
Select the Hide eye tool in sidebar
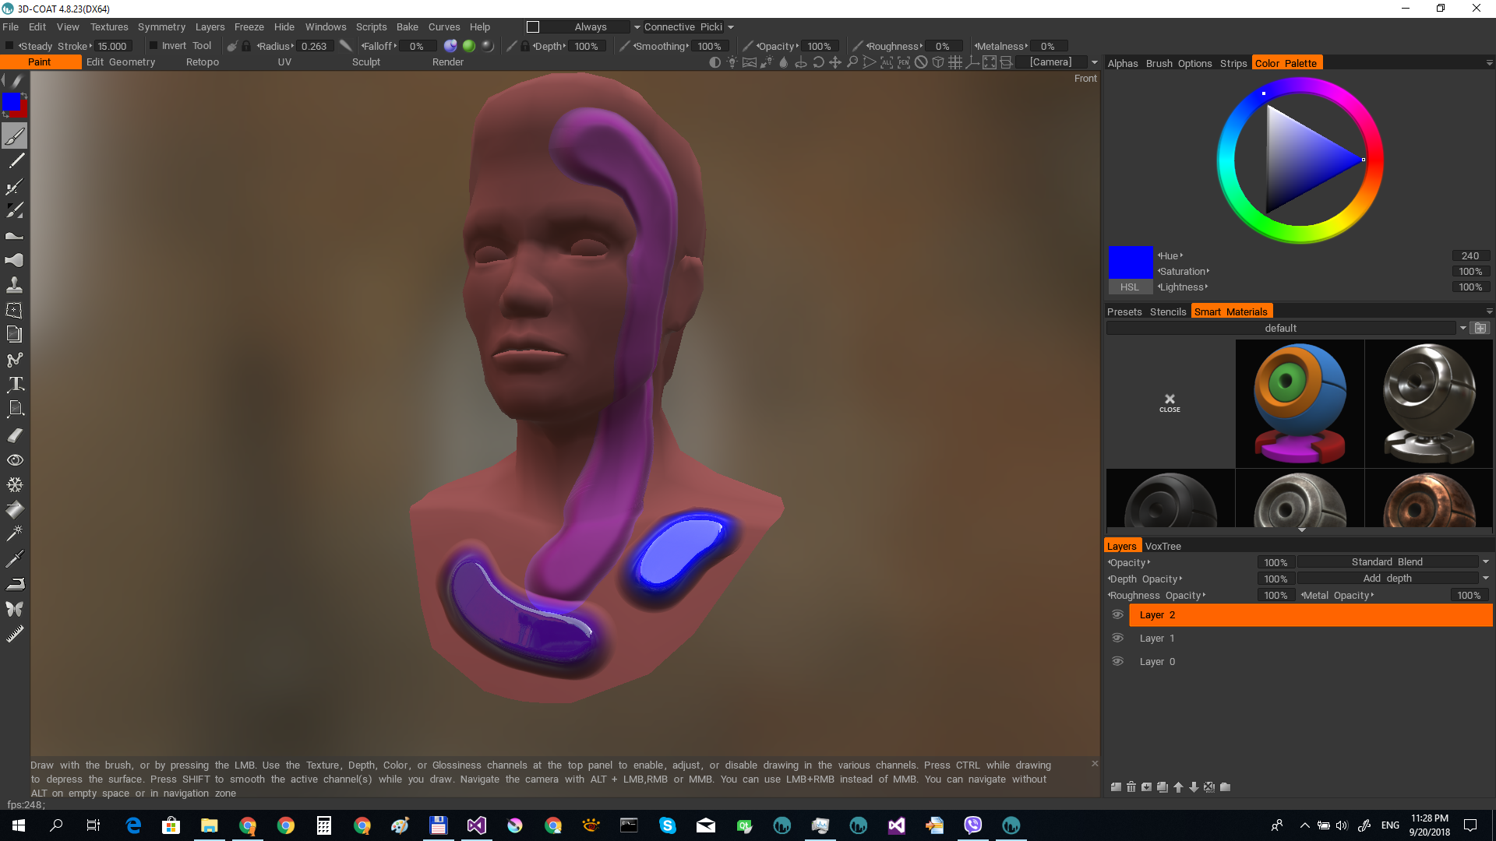click(14, 459)
